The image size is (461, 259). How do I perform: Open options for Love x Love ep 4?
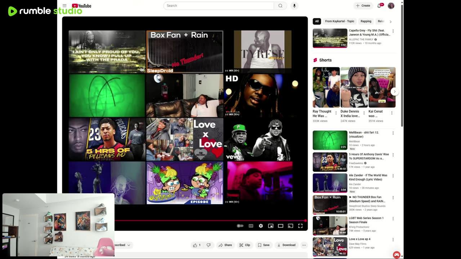pyautogui.click(x=393, y=240)
